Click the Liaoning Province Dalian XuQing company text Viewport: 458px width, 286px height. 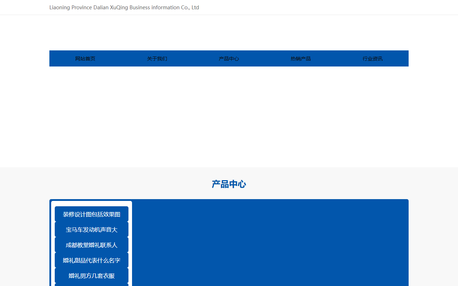pyautogui.click(x=124, y=8)
